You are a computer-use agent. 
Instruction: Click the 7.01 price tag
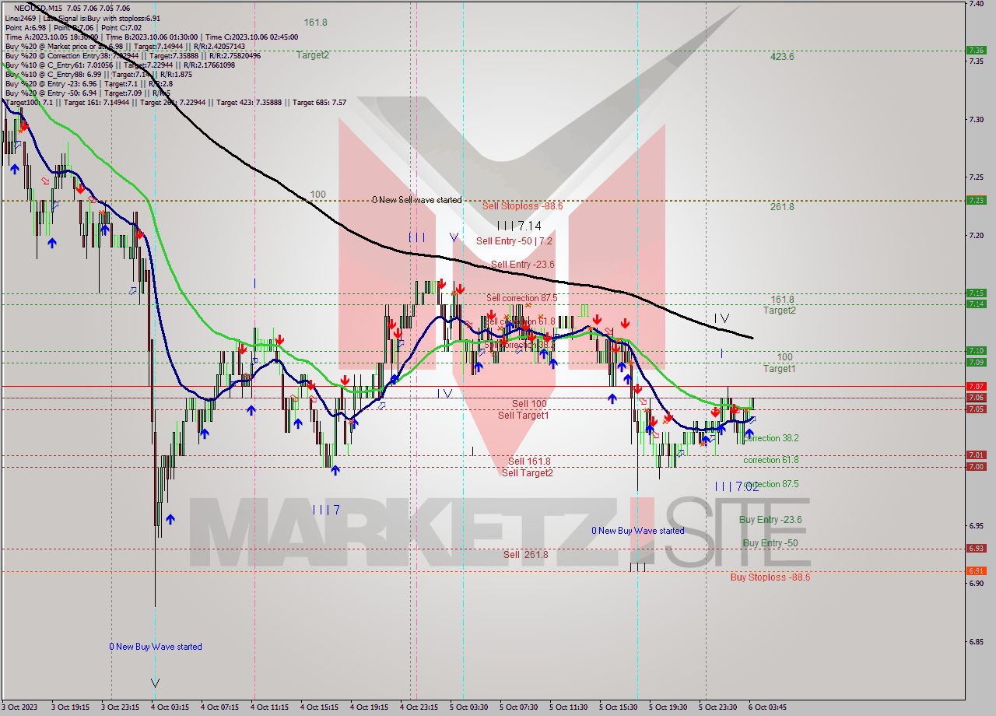tap(976, 455)
